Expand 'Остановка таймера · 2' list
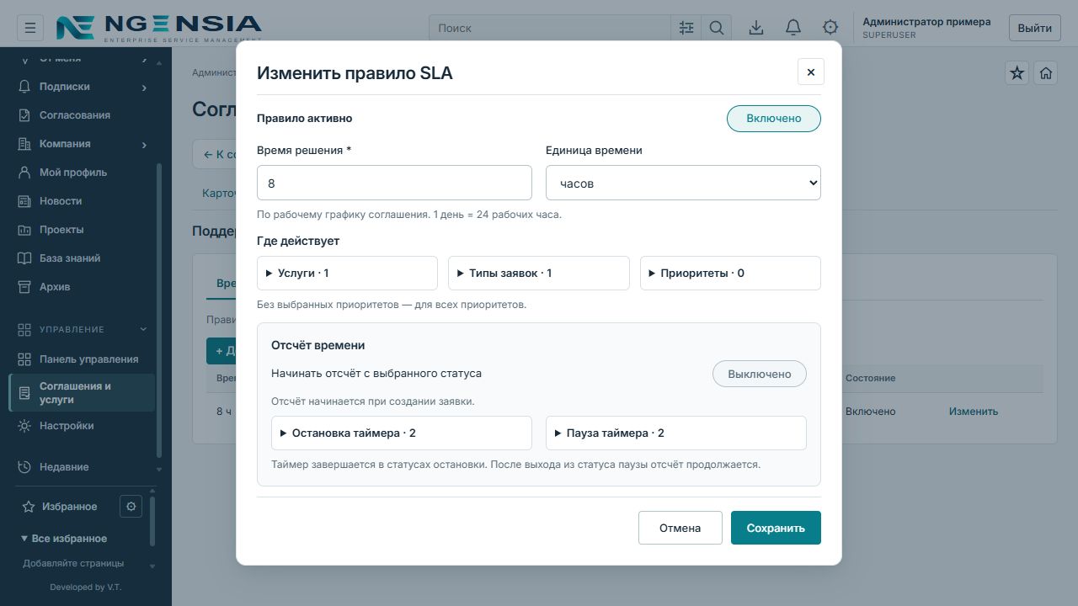The height and width of the screenshot is (606, 1078). coord(402,433)
